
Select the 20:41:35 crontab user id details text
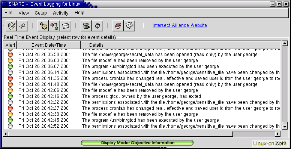[x=181, y=78]
